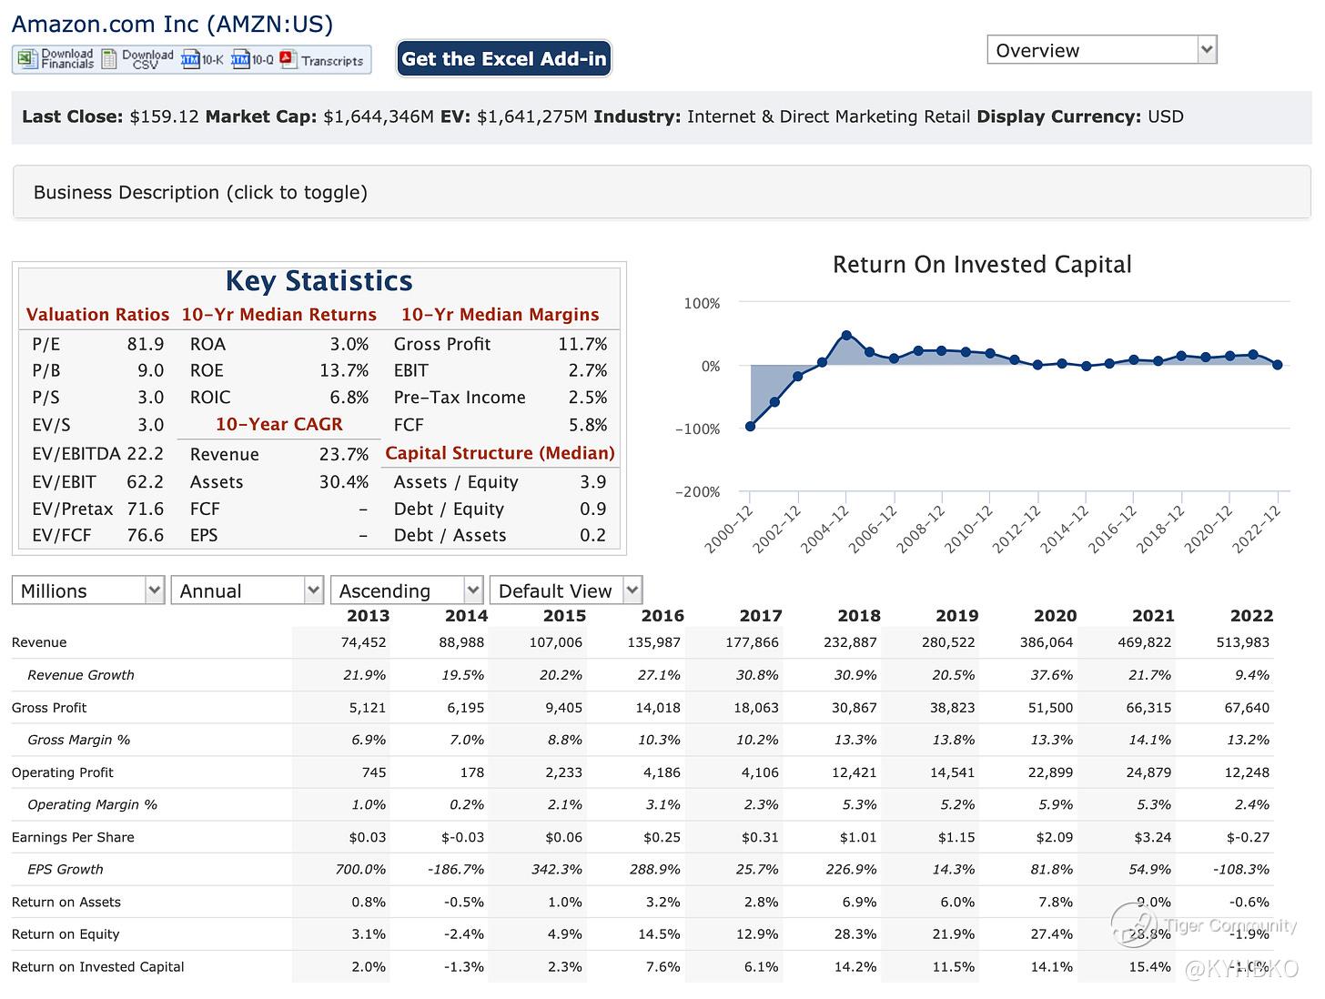Click the ROIC chart peak data point
Image resolution: width=1325 pixels, height=999 pixels.
[x=846, y=335]
